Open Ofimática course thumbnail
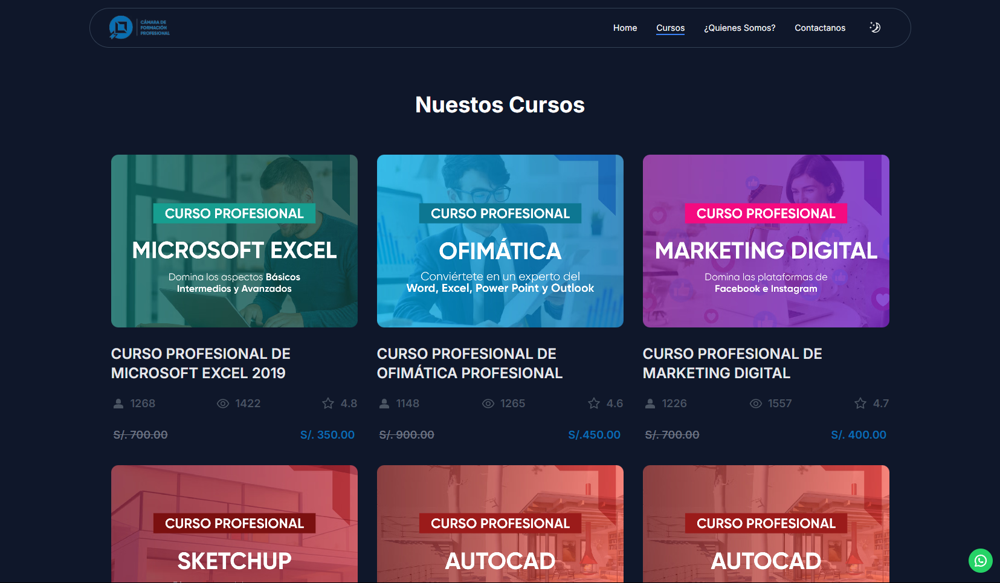Screen dimensions: 1000x583 click(x=500, y=241)
